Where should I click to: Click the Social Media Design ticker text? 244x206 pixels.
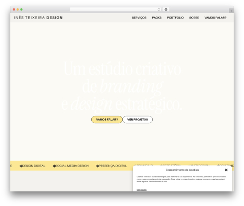click(x=72, y=166)
